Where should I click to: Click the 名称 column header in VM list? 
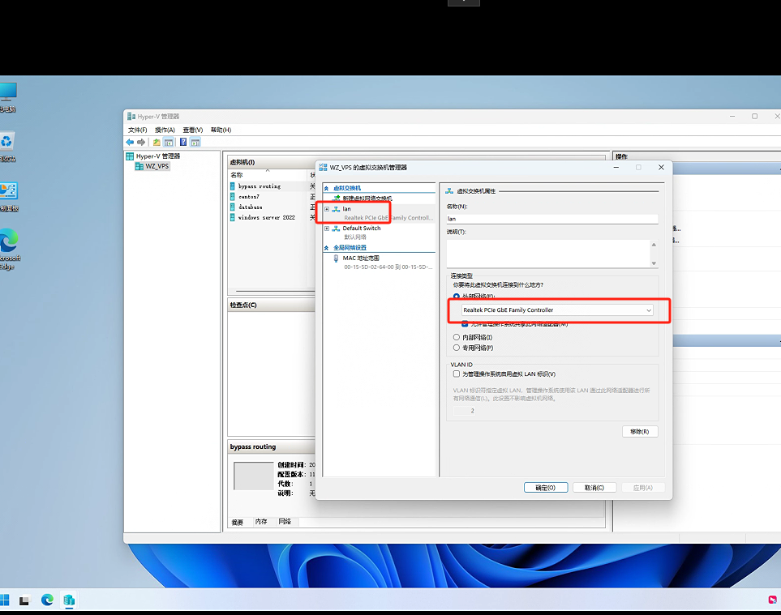pyautogui.click(x=268, y=175)
